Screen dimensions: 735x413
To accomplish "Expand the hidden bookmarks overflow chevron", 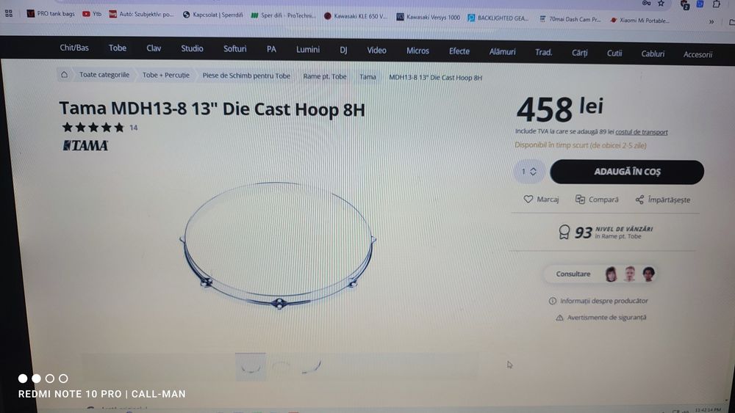I will click(711, 21).
